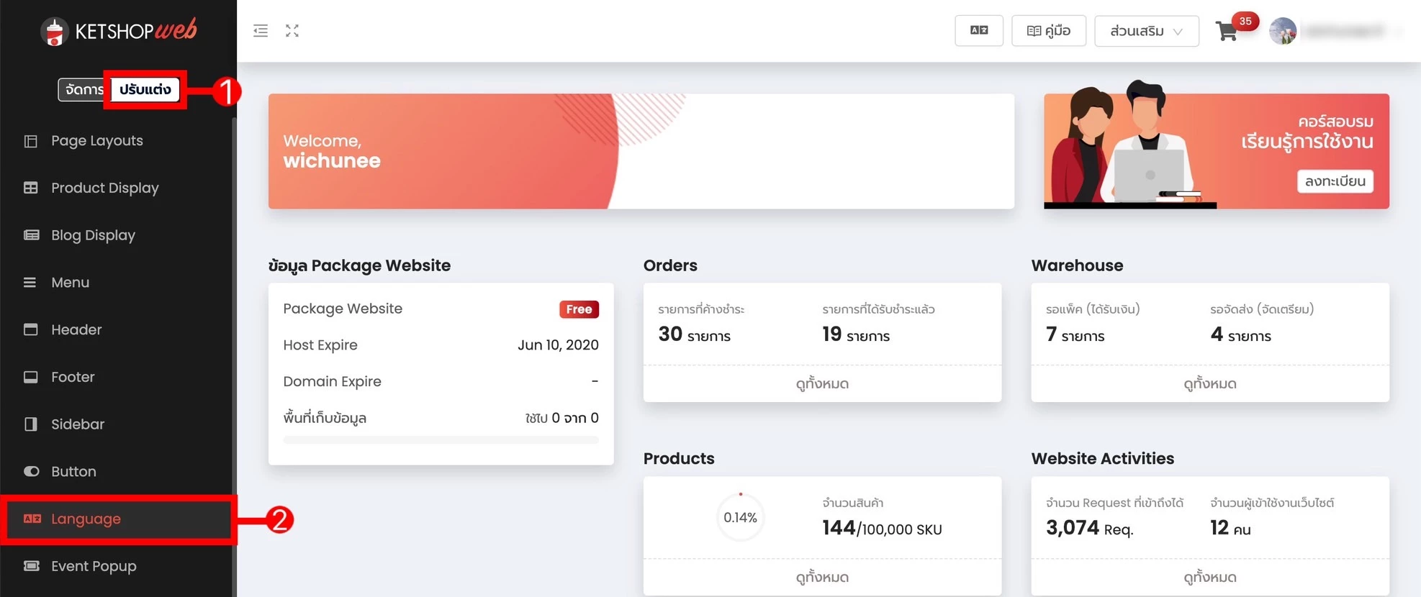Click the ลงทะเบียน register button
Image resolution: width=1421 pixels, height=597 pixels.
(1335, 181)
